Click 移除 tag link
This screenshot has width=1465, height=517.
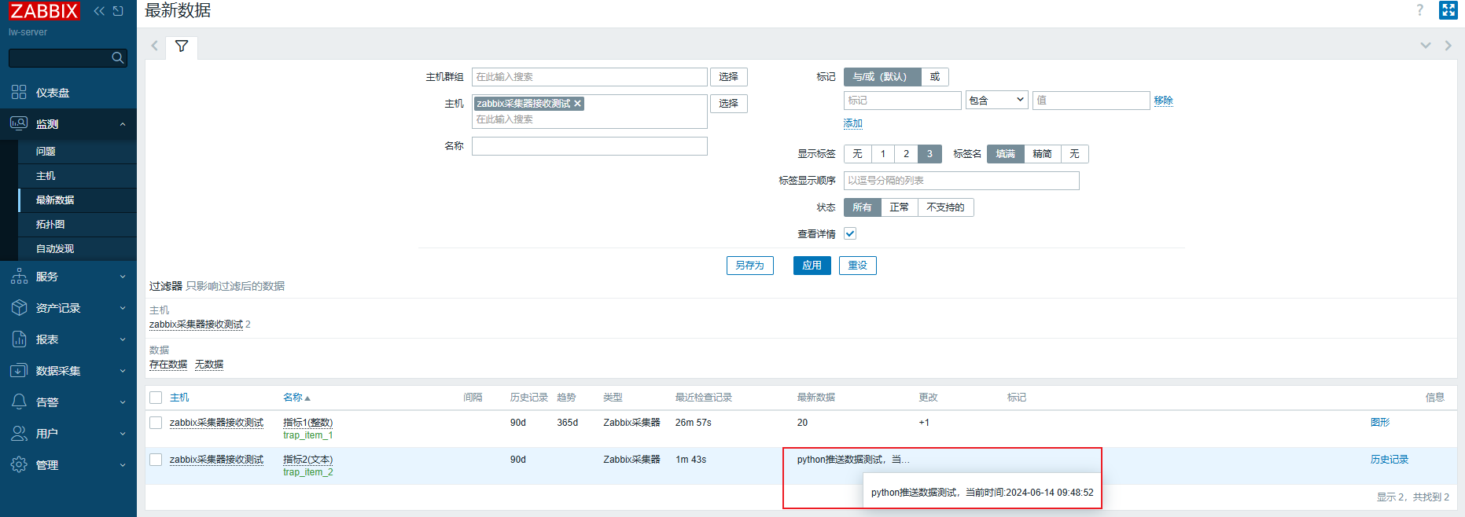[1164, 101]
